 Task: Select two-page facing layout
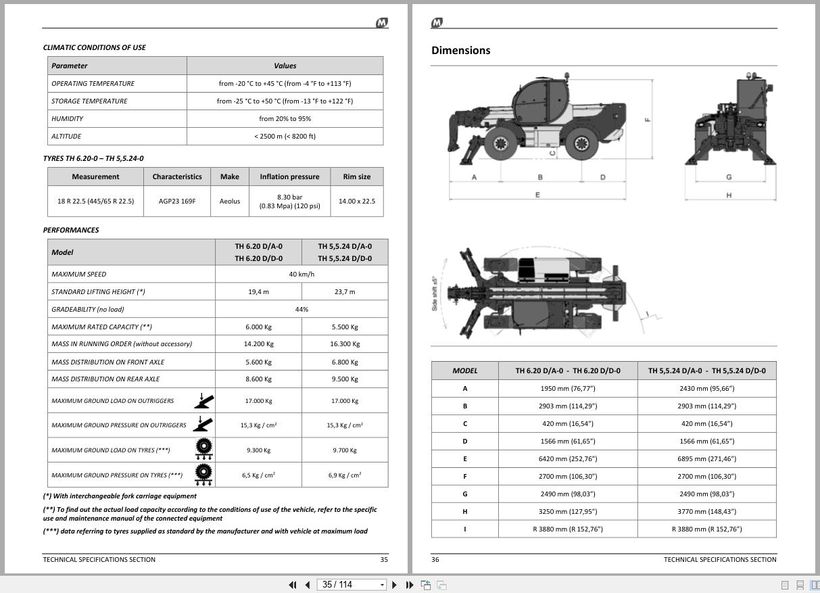coord(815,585)
